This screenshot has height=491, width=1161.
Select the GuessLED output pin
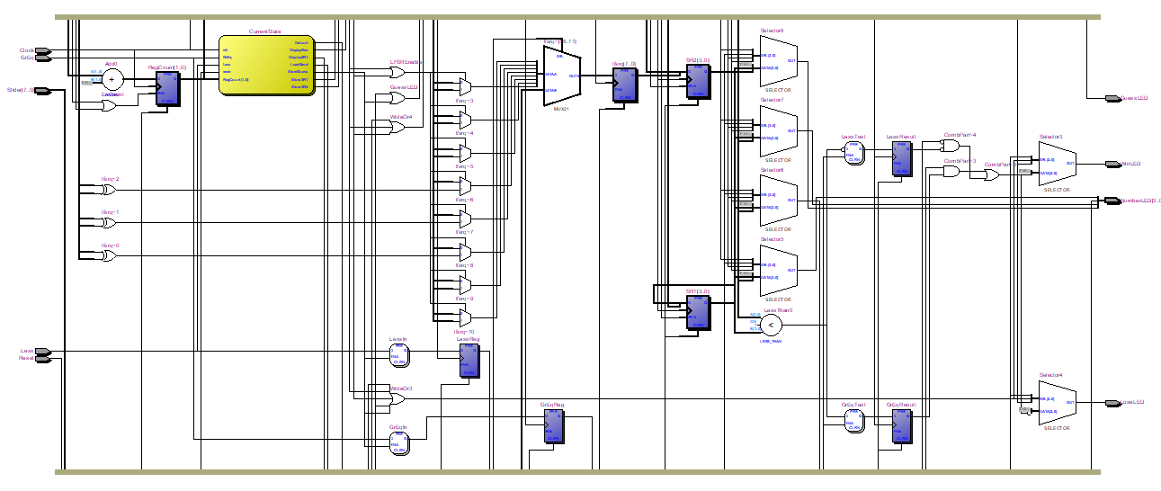click(1112, 97)
